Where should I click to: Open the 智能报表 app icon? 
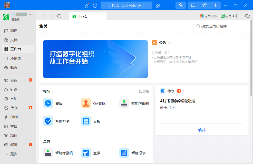tap(124, 153)
